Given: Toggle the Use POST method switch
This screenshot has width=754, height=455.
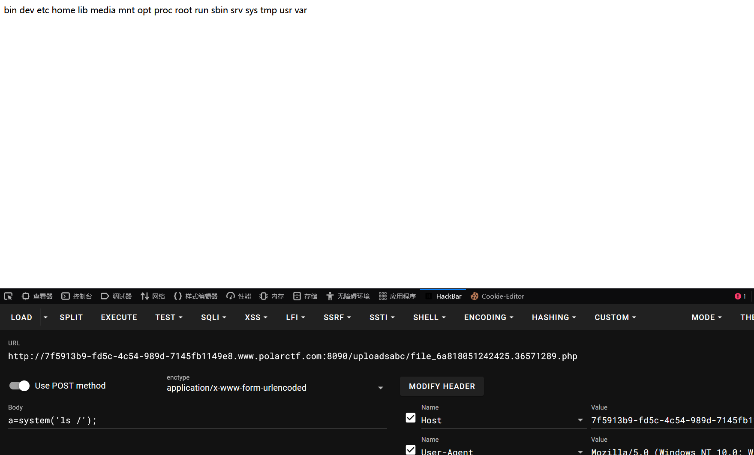Looking at the screenshot, I should coord(19,386).
